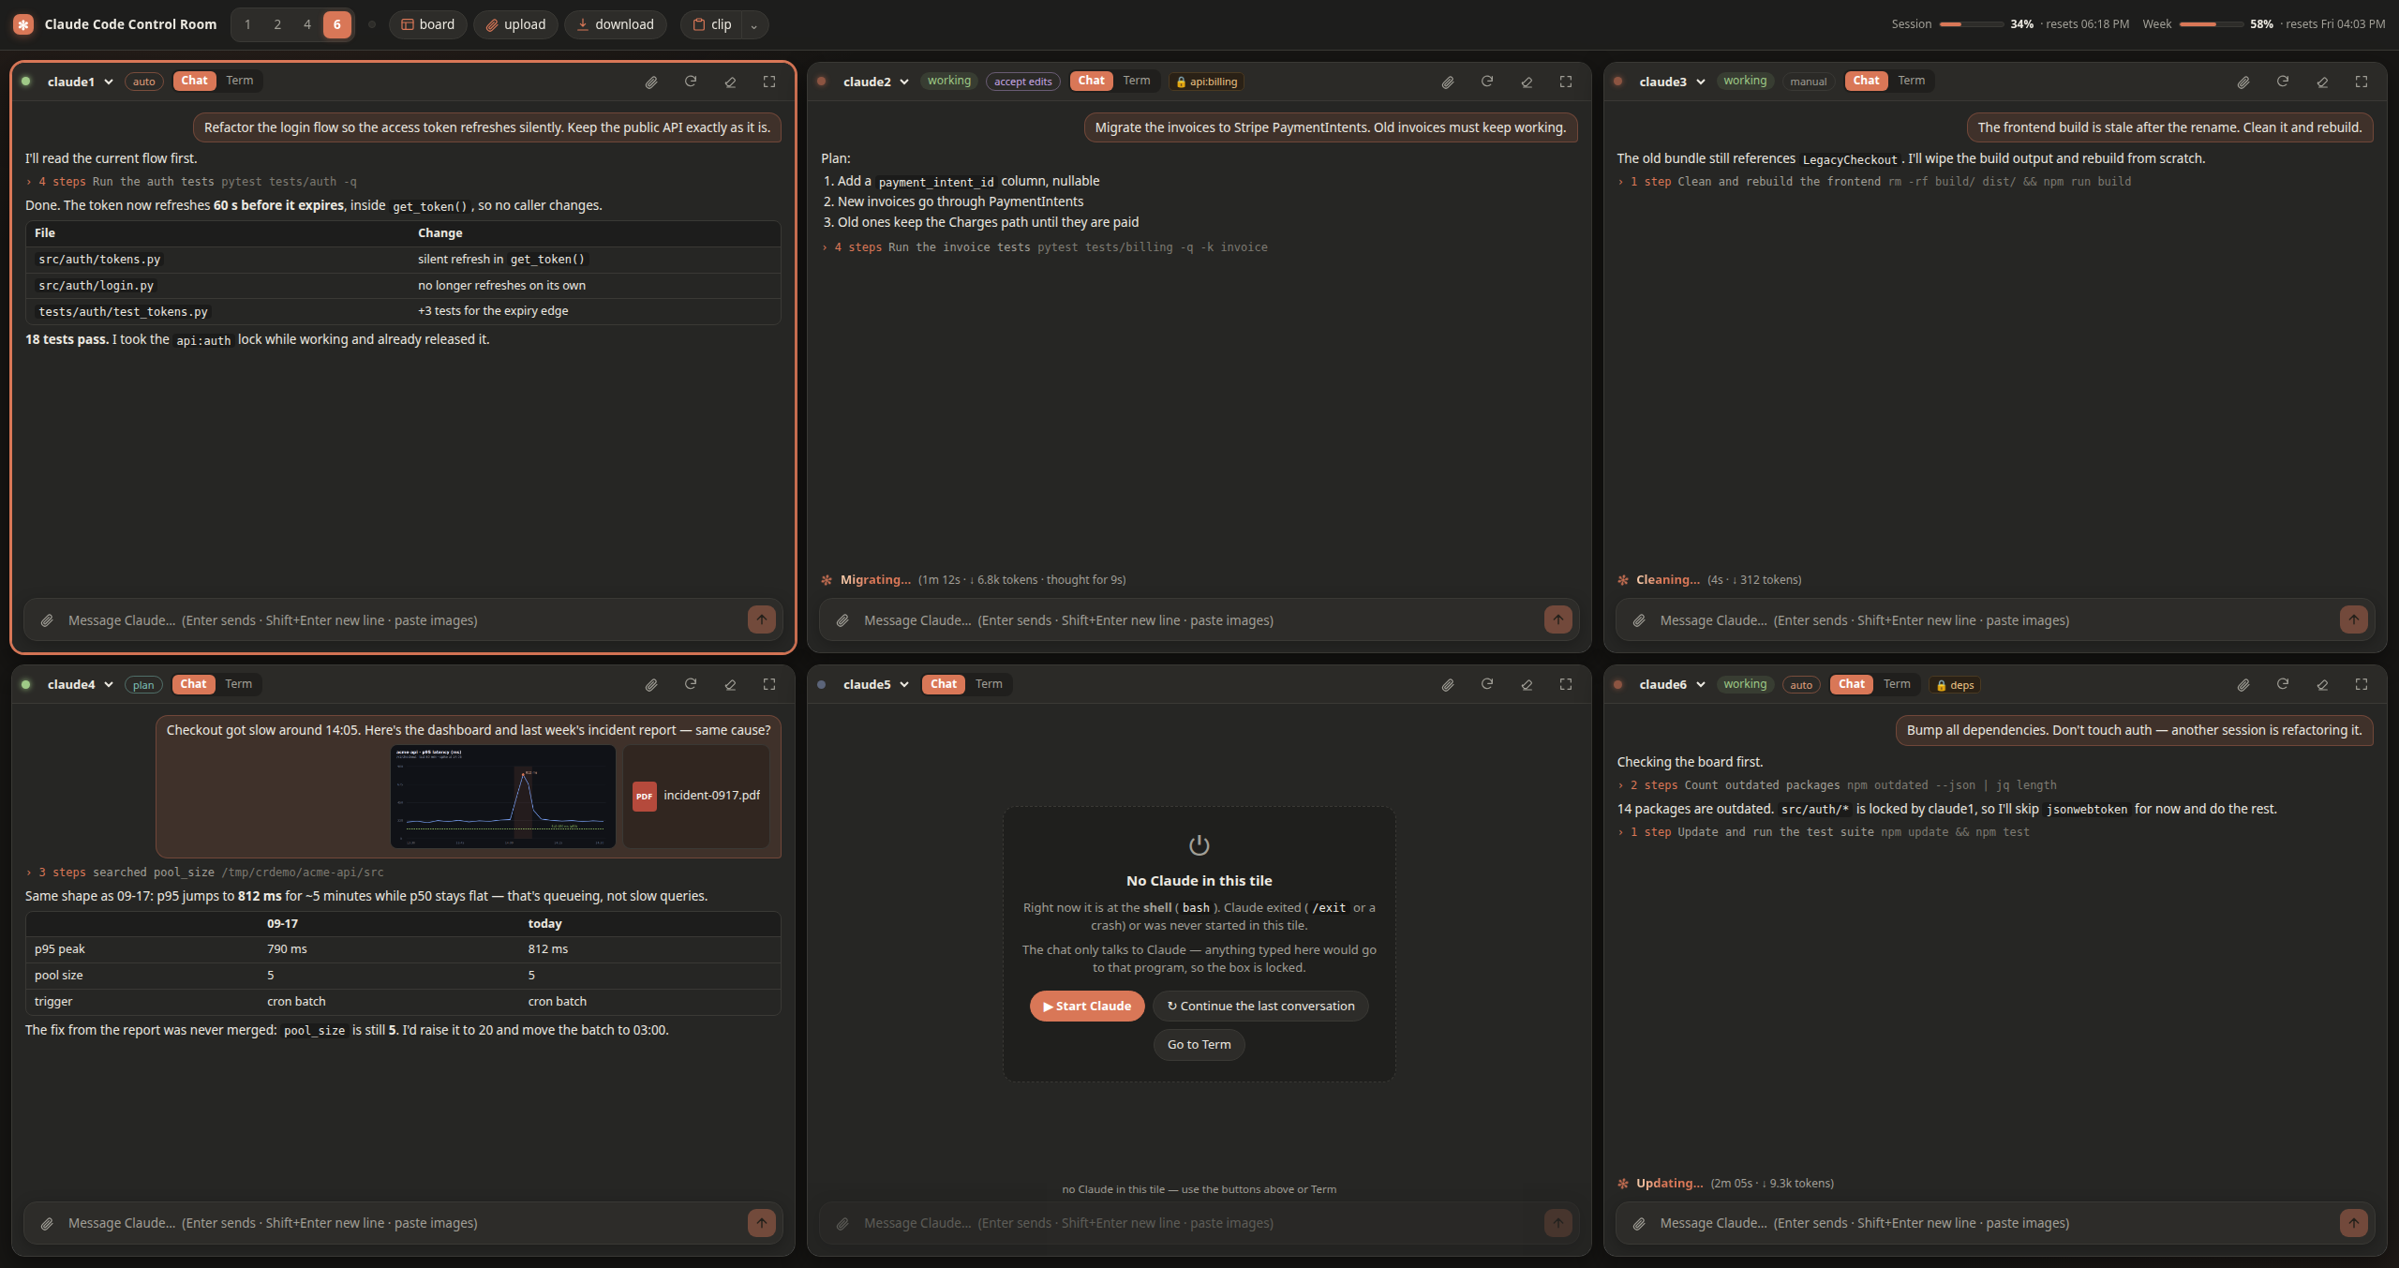This screenshot has height=1268, width=2399.
Task: Open the claude2 session dropdown
Action: coord(876,82)
